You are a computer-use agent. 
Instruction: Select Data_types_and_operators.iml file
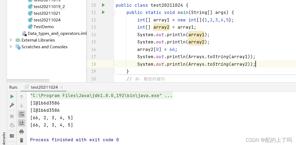57,34
